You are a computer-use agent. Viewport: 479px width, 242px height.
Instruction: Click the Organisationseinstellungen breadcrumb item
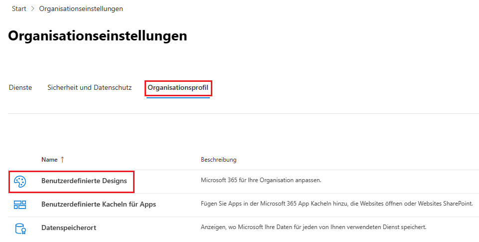point(81,8)
